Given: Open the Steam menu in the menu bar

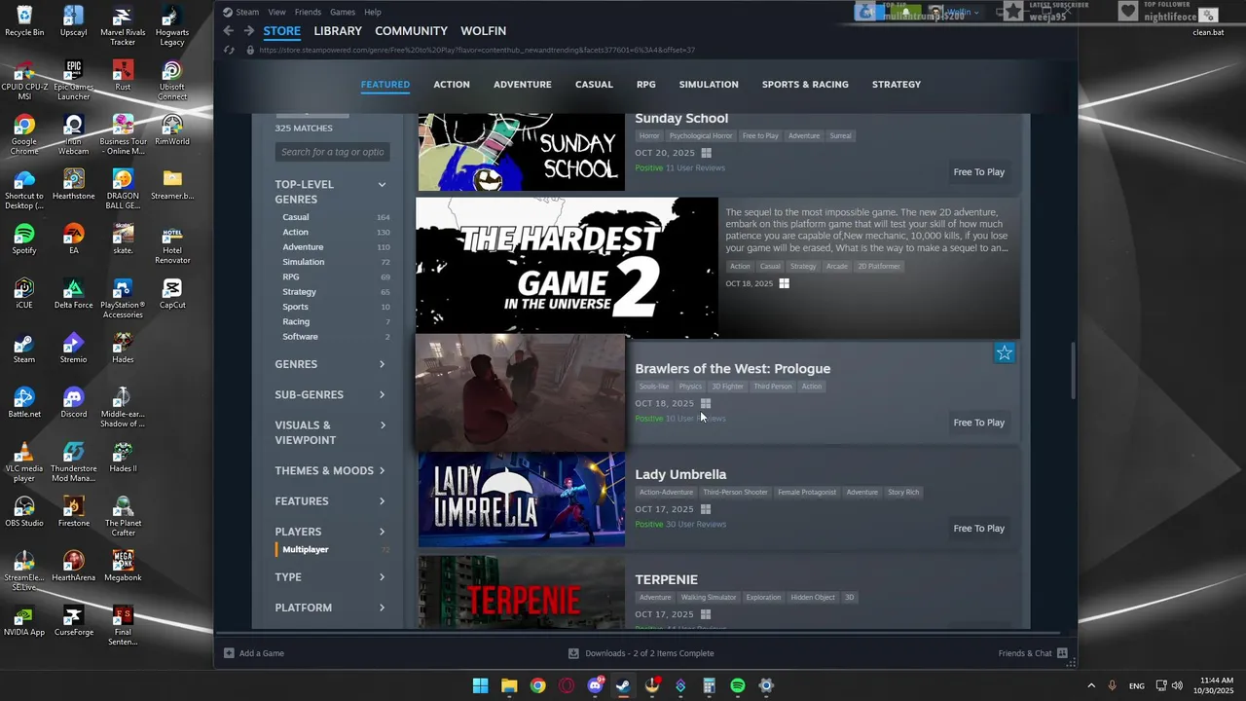Looking at the screenshot, I should click(x=247, y=12).
